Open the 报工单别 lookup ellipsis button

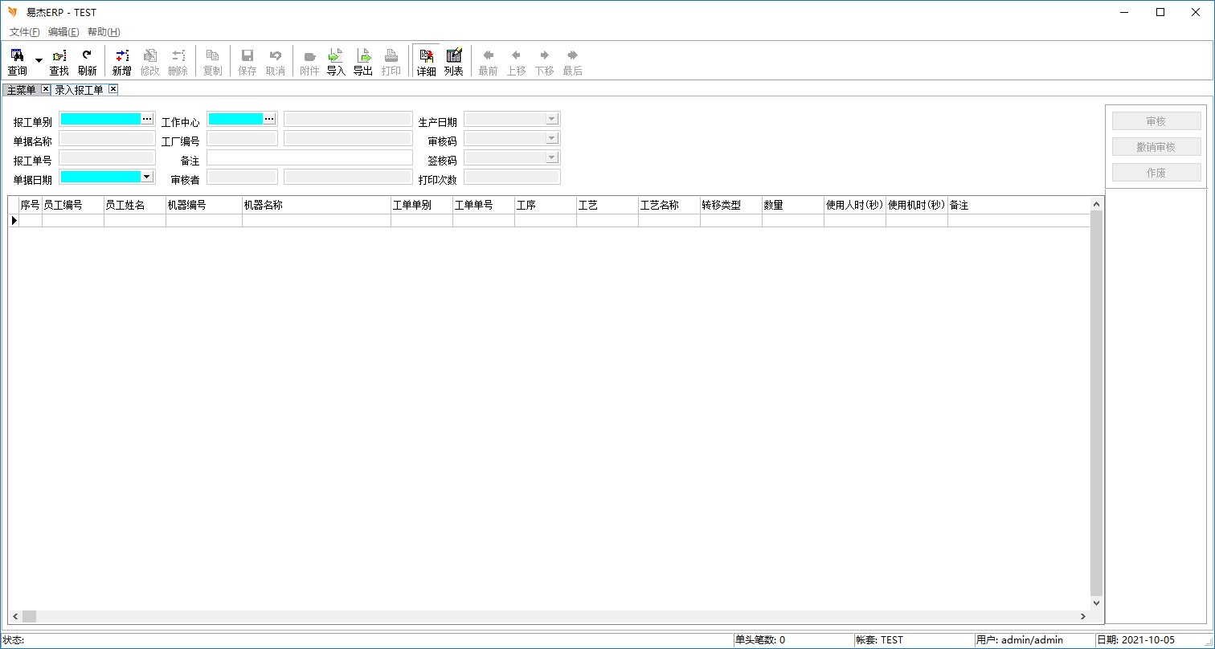click(x=147, y=119)
